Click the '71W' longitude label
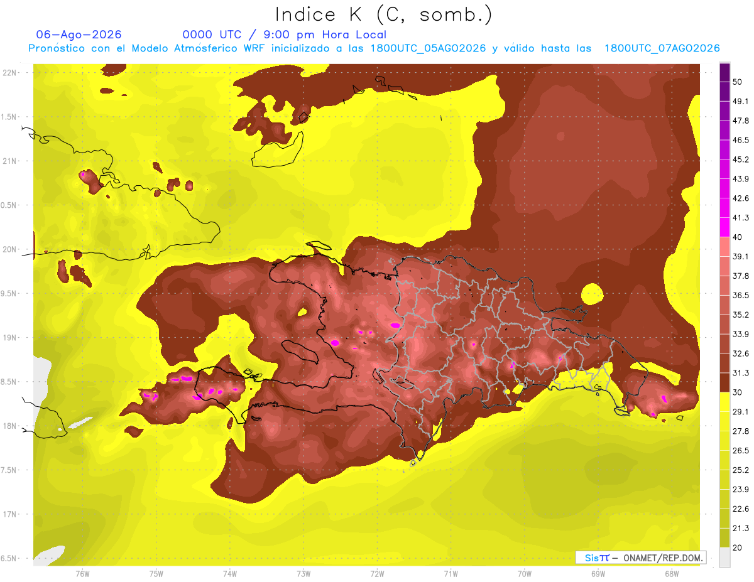This screenshot has width=754, height=582. 451,573
